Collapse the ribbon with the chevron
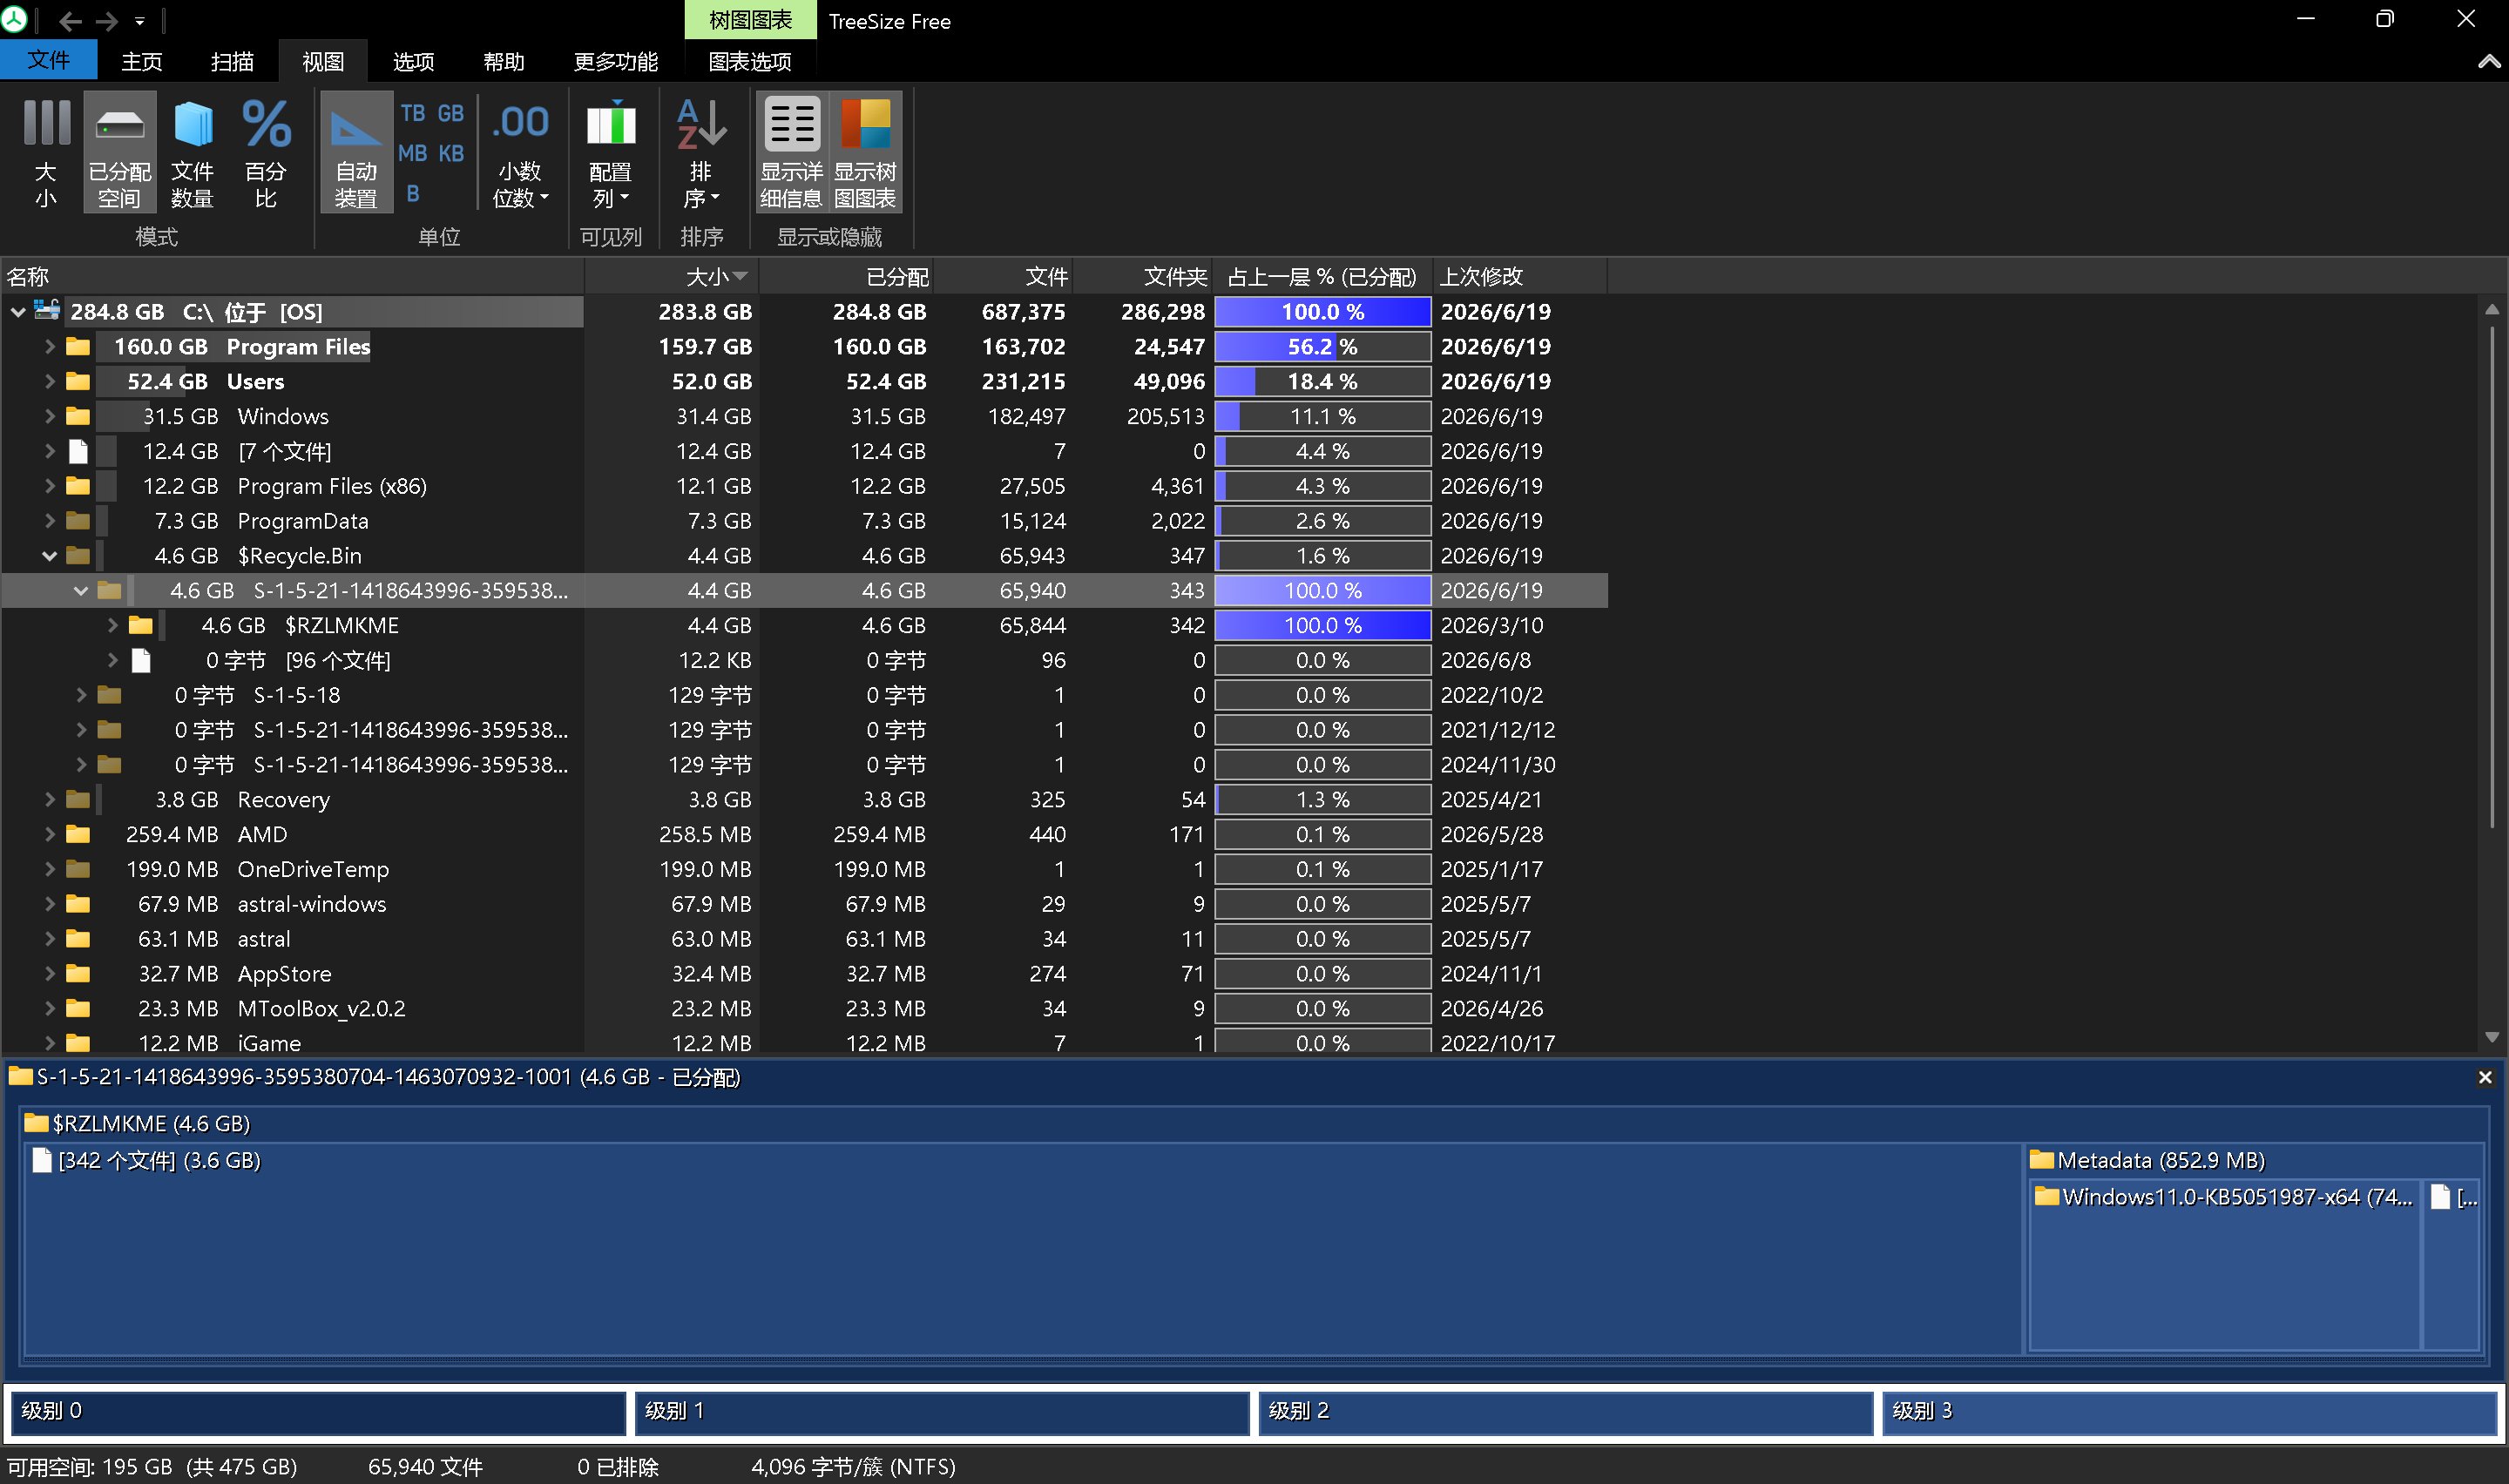Image resolution: width=2509 pixels, height=1484 pixels. (2488, 62)
